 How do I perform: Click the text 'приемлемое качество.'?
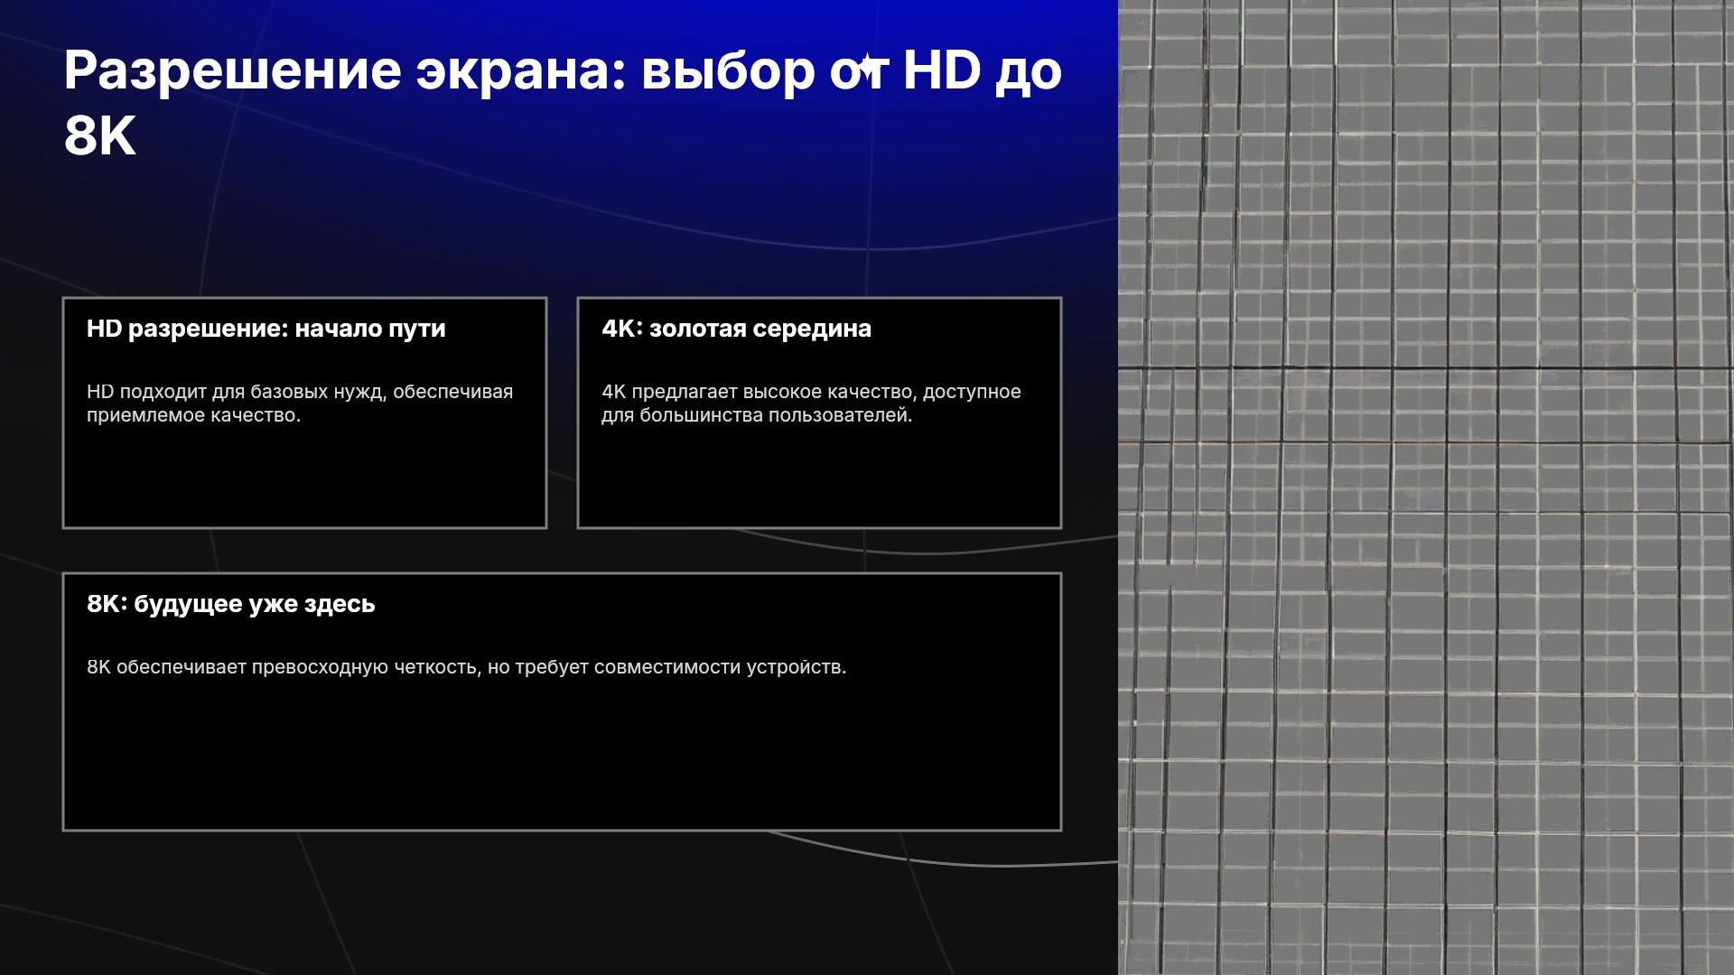(193, 415)
